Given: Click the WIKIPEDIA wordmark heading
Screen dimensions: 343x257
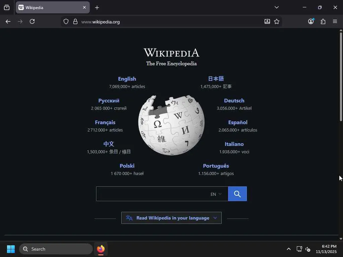Looking at the screenshot, I should [171, 53].
